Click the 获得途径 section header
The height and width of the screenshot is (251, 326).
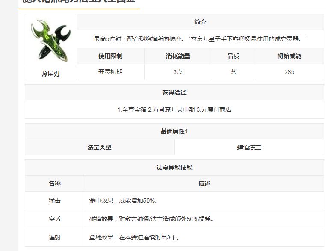[x=175, y=92]
